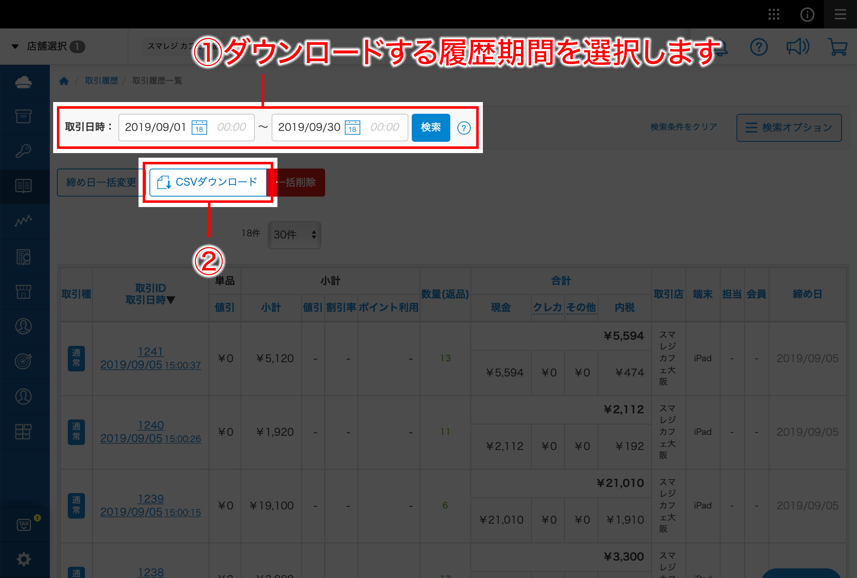Open the start date calendar picker icon

coord(199,128)
